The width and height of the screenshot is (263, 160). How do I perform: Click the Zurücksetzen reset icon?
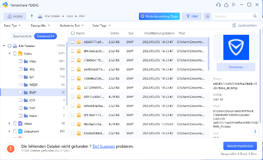pos(234,26)
